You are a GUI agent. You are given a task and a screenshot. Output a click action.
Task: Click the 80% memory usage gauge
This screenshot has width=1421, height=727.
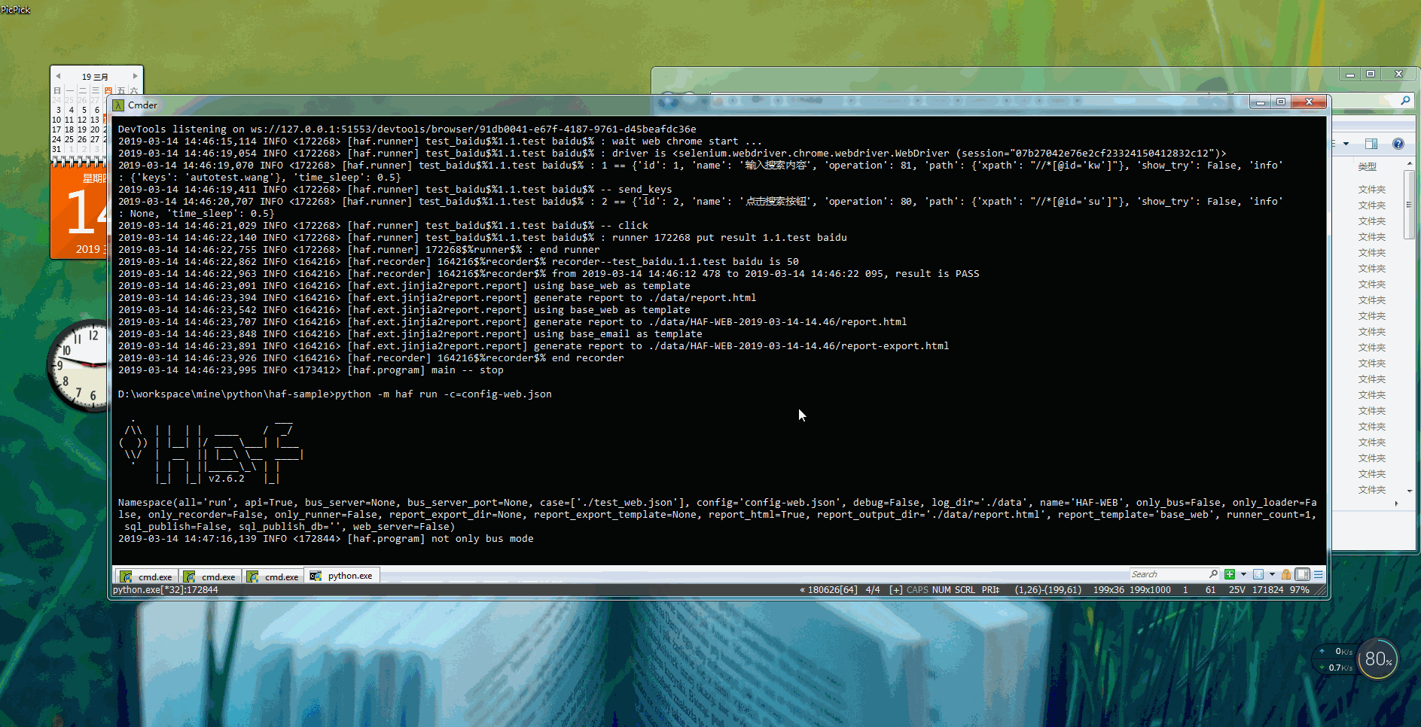[1378, 659]
